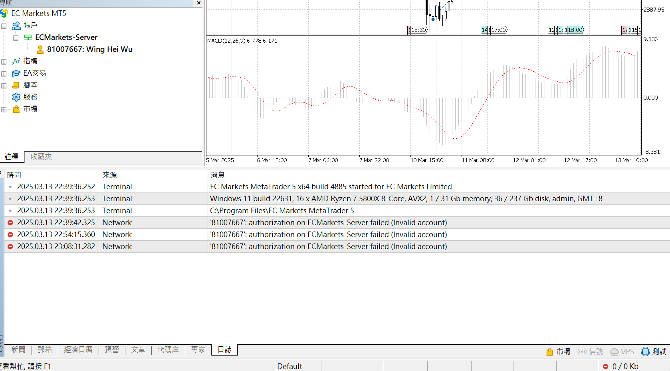Collapse the 帳戶 tree node
The height and width of the screenshot is (371, 670).
pos(4,26)
